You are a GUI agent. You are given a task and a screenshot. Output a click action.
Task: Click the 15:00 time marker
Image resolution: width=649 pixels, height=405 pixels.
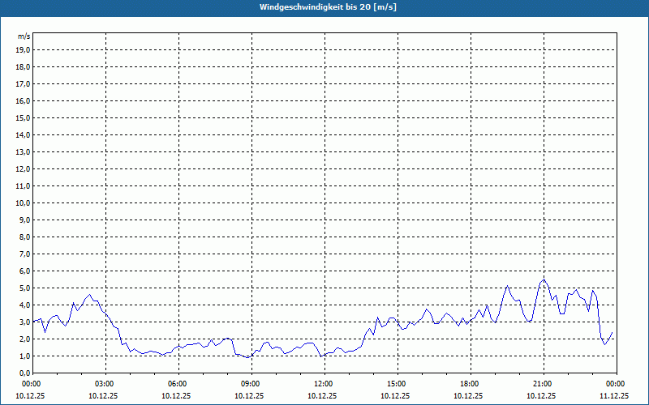397,384
